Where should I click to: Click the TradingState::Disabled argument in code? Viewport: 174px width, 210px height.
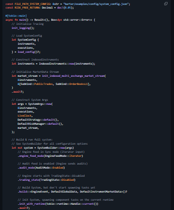pyautogui.click(x=57, y=180)
